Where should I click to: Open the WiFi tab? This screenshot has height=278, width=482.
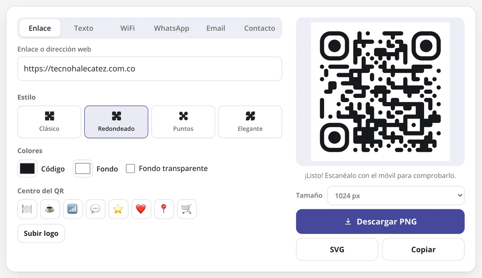128,28
